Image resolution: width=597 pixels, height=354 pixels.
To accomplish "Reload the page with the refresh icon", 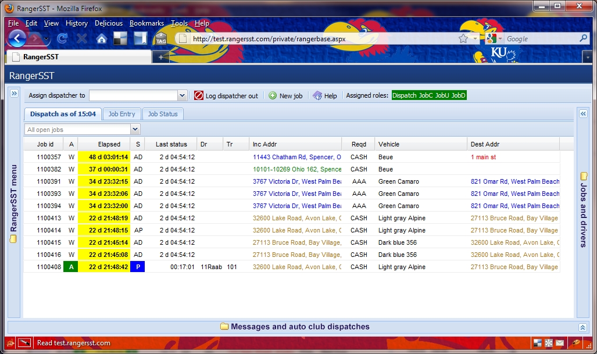I will 62,39.
